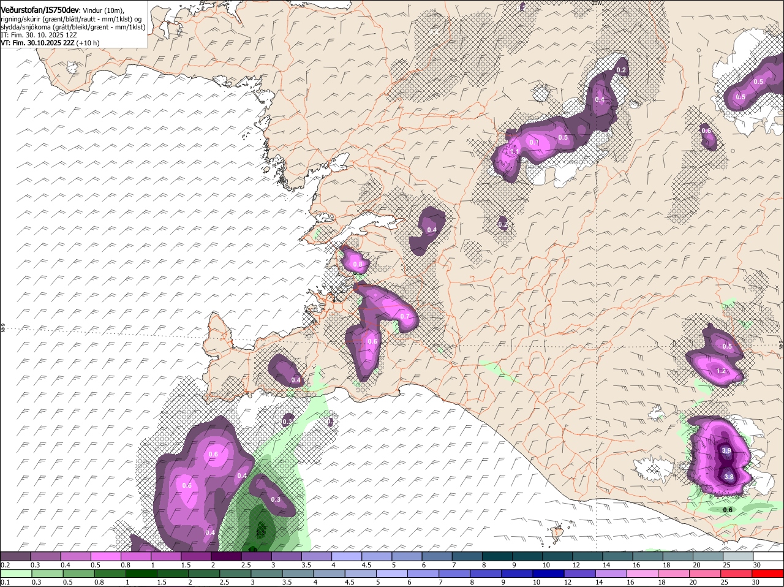
Task: Click the 3.8 snowfall value on the map
Action: (729, 477)
